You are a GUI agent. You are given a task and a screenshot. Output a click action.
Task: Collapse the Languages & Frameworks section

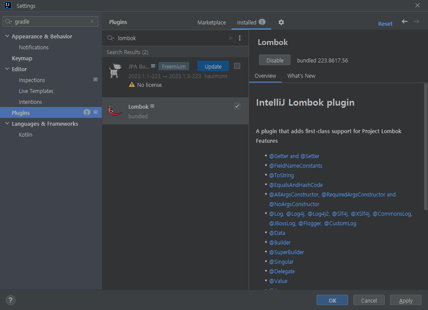point(7,124)
